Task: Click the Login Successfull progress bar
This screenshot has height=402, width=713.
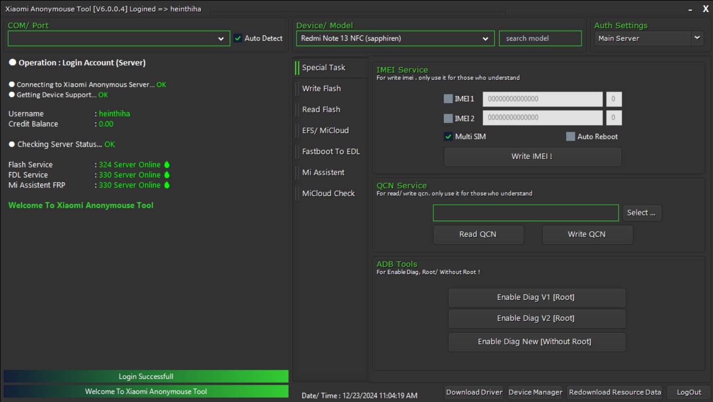Action: (146, 377)
